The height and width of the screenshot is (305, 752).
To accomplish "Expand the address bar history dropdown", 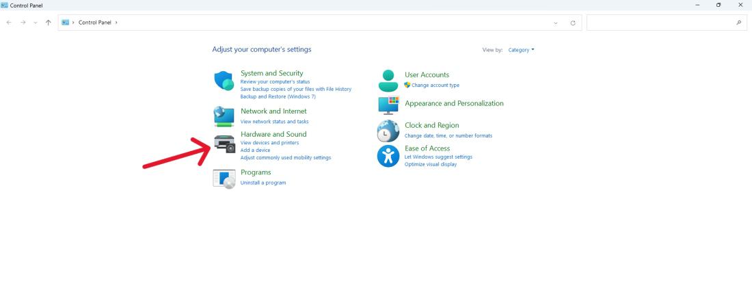I will coord(556,23).
